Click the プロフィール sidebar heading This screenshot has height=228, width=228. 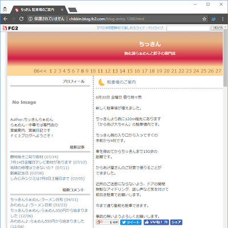click(x=74, y=82)
